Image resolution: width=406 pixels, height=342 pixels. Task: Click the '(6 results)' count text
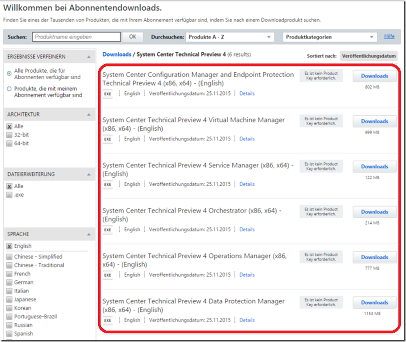click(x=239, y=54)
